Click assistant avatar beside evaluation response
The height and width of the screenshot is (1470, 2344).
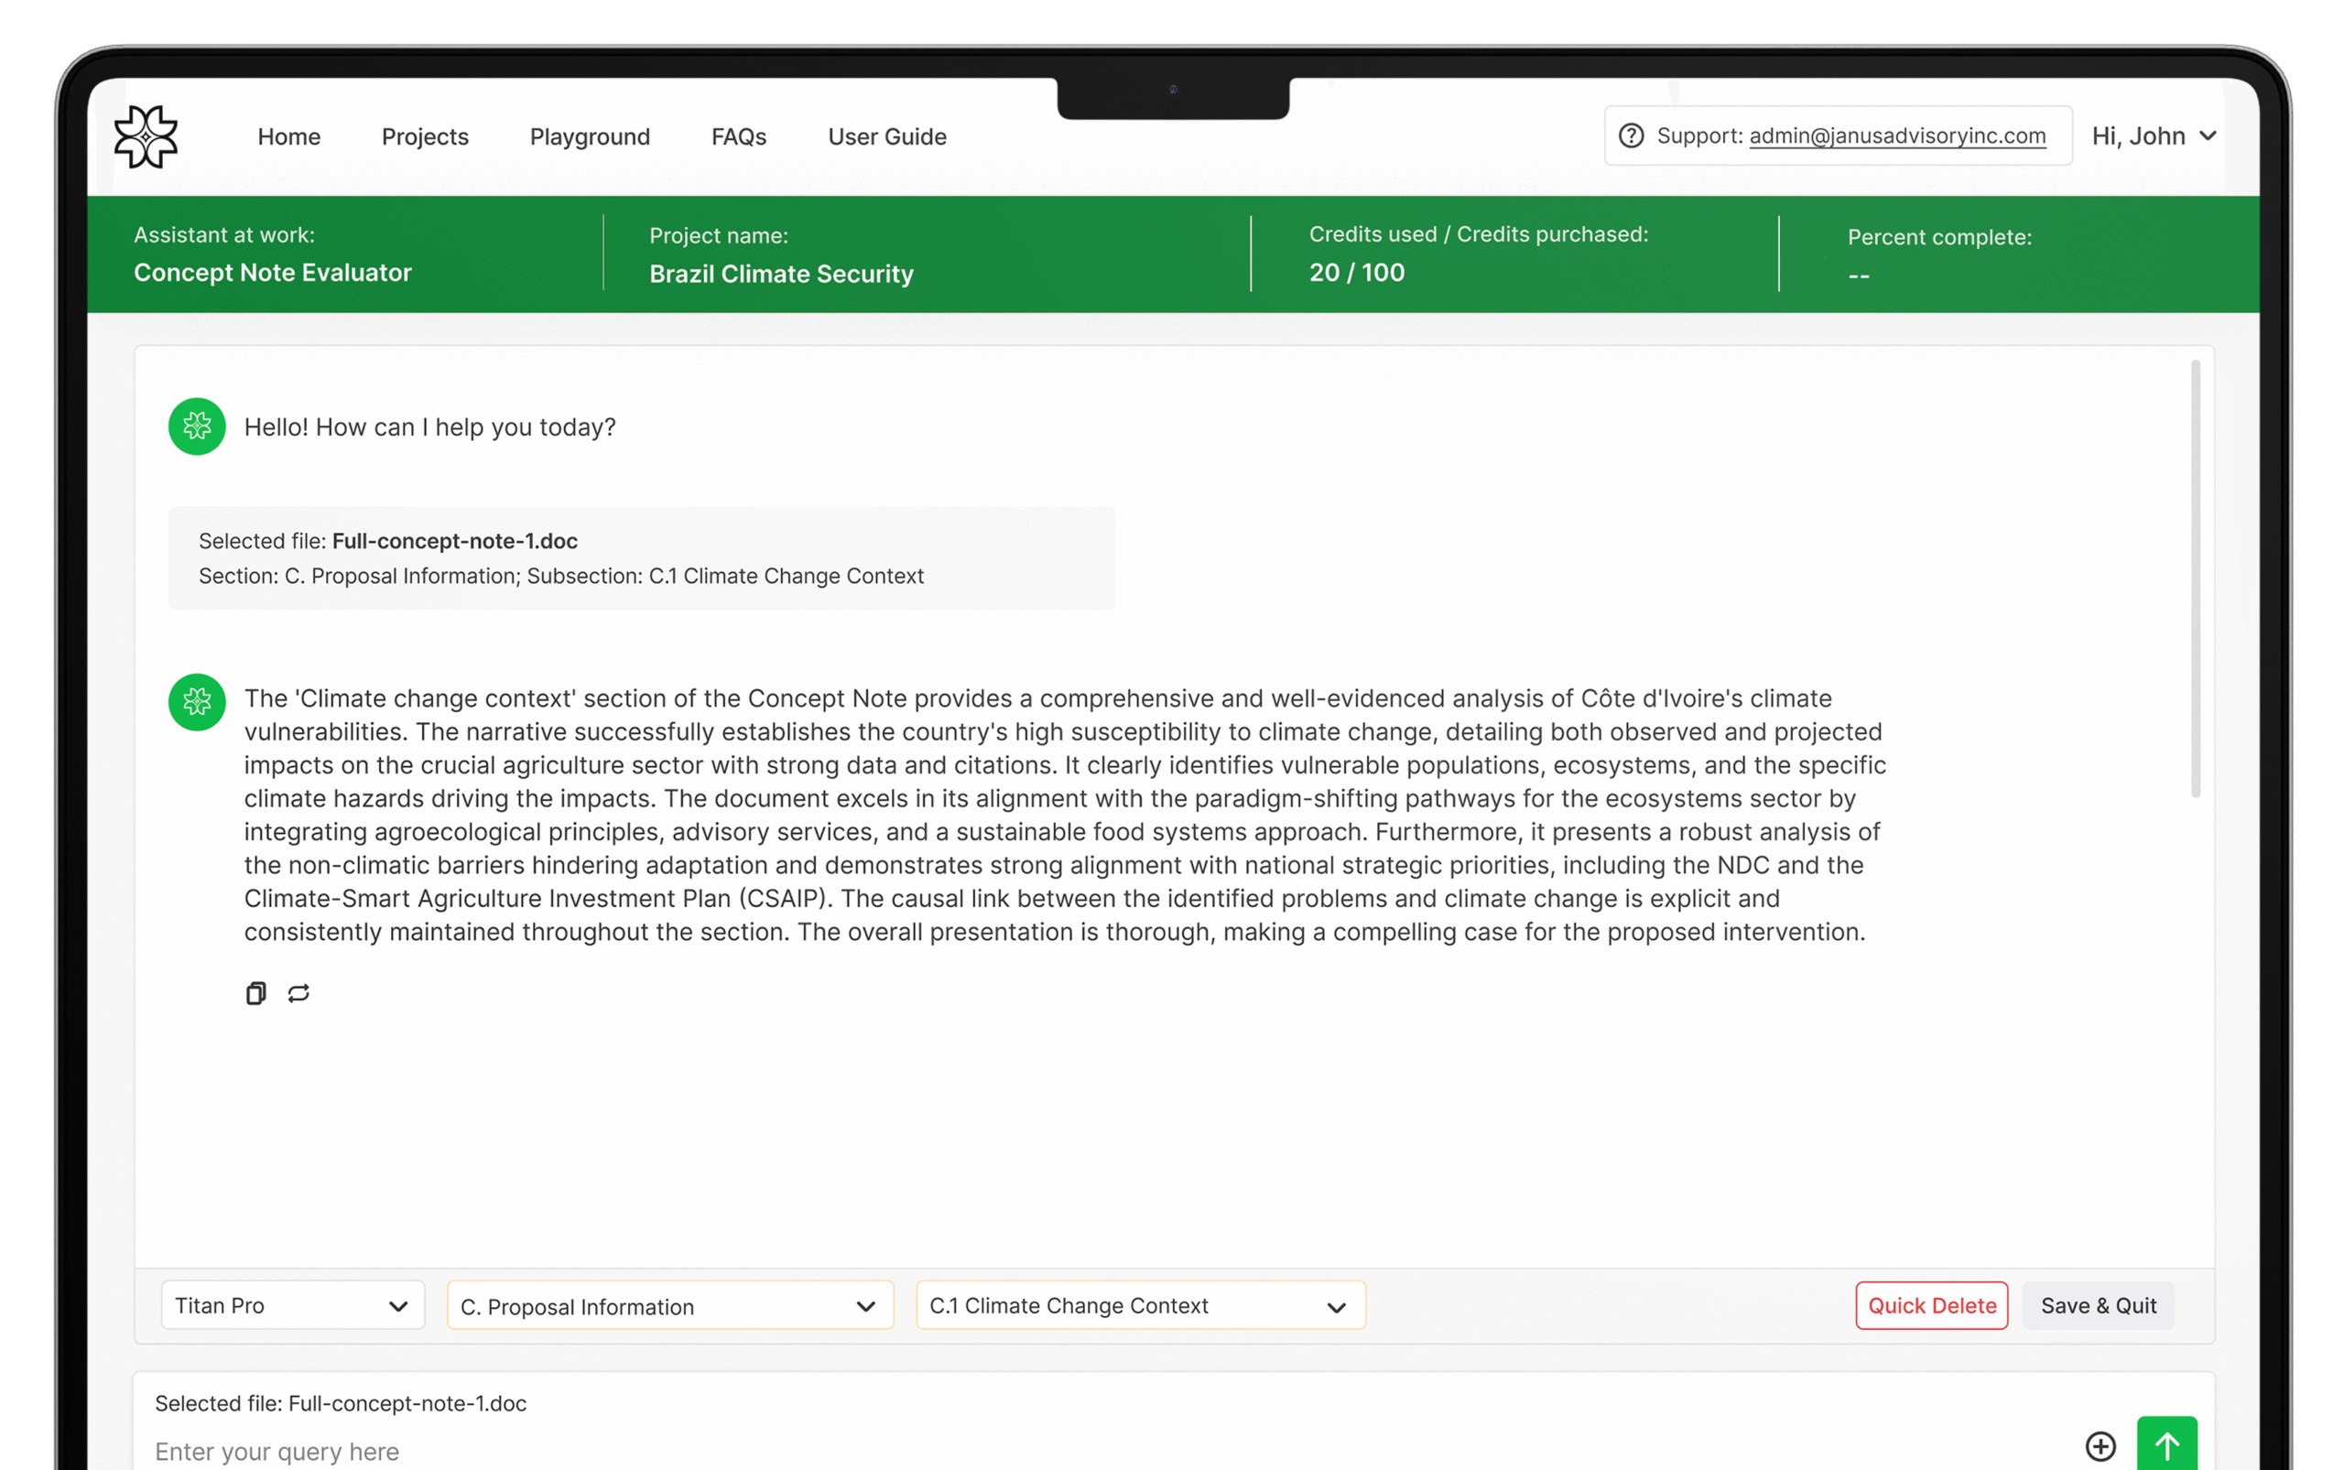198,702
